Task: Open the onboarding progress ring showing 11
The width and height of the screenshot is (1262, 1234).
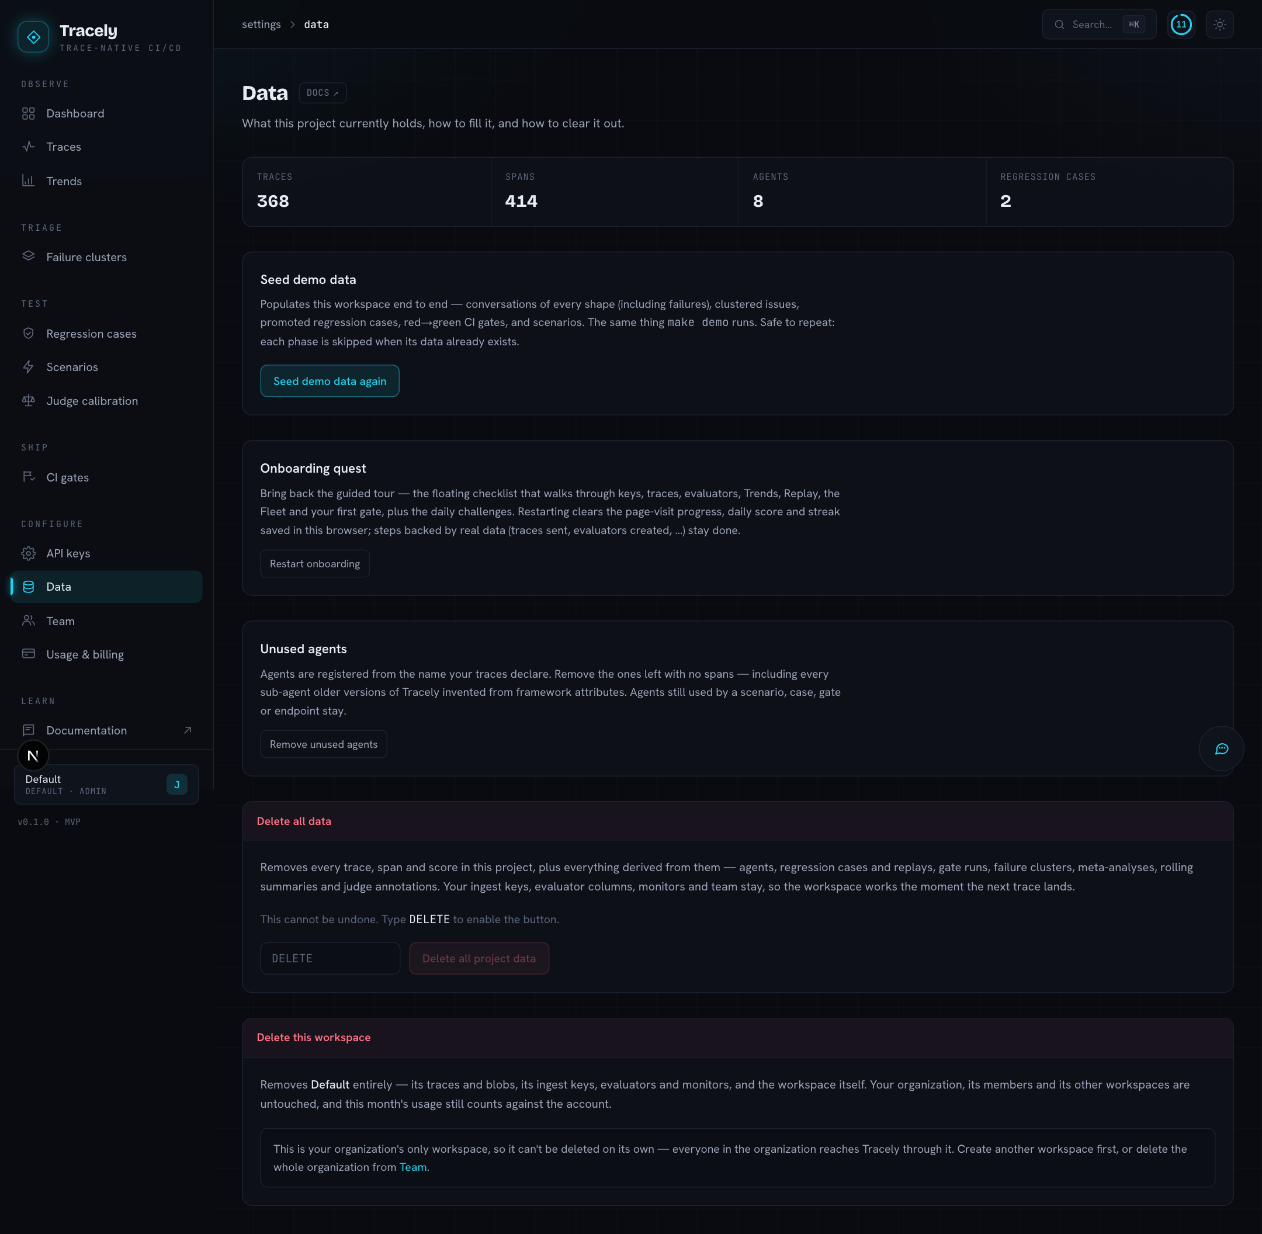Action: pyautogui.click(x=1181, y=25)
